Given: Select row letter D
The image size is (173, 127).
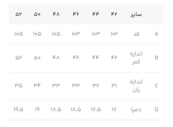Looking at the screenshot, I should tap(156, 110).
